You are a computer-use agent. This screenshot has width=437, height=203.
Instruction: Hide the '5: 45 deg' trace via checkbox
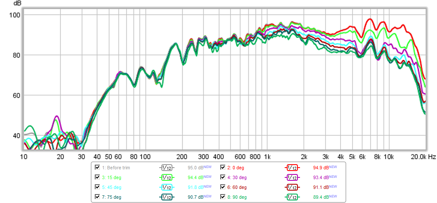point(97,187)
